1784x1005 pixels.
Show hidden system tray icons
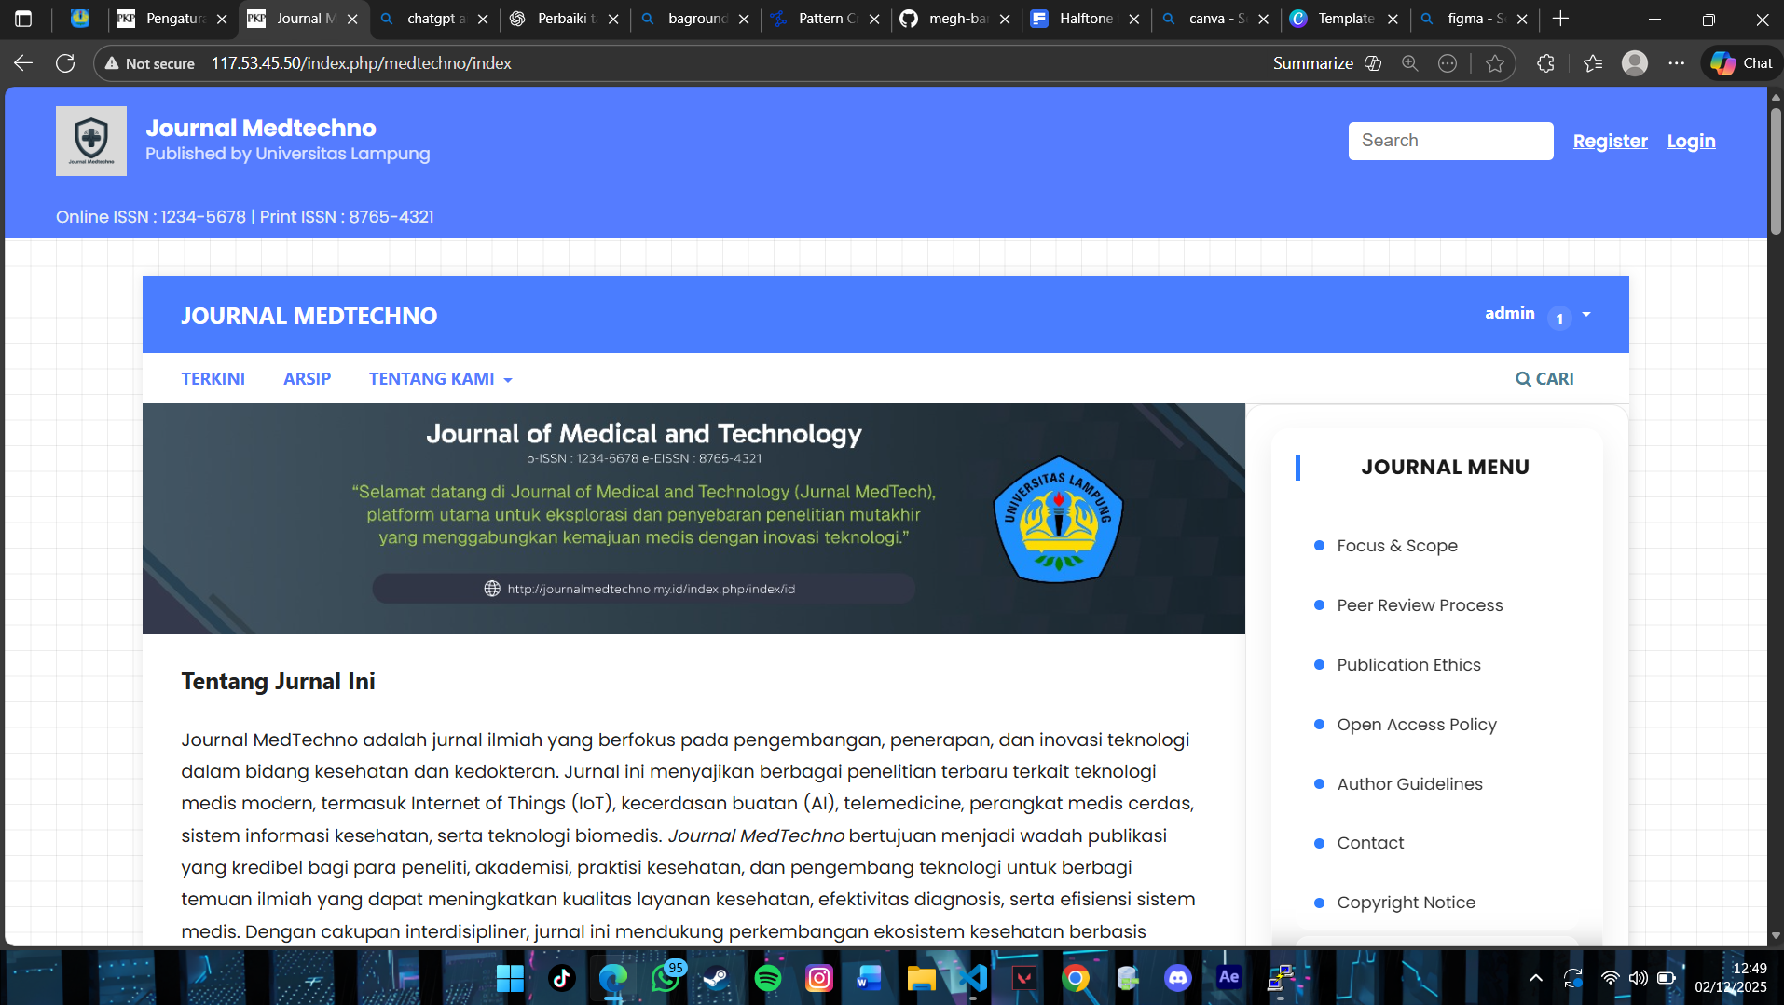tap(1536, 978)
